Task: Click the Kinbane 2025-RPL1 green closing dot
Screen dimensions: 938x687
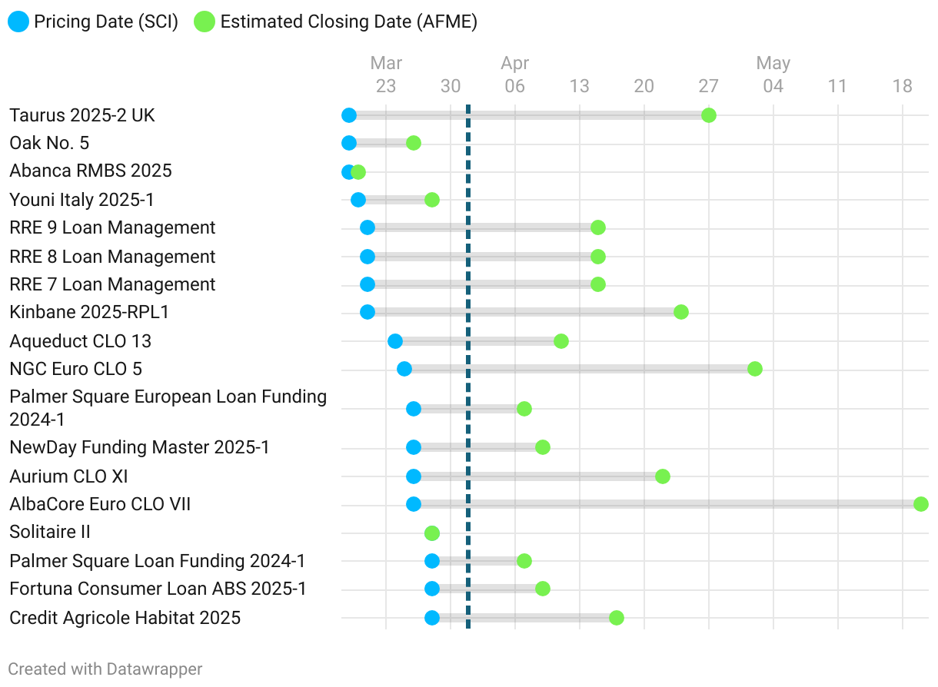Action: 681,312
